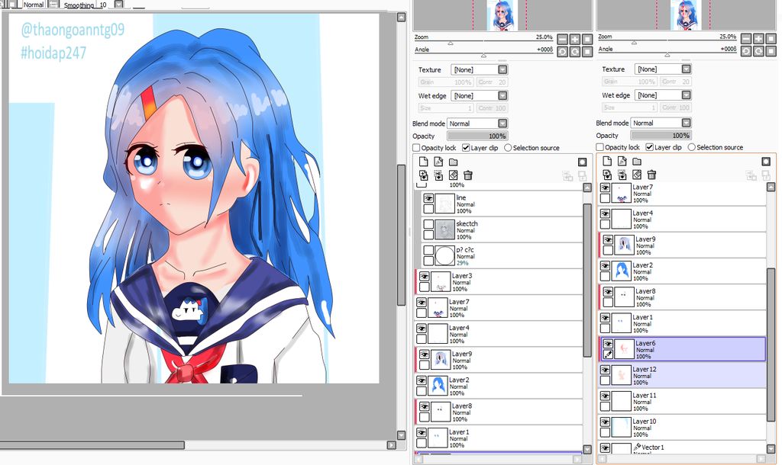Hide Layer3 using its eye icon
782x465 pixels.
425,277
